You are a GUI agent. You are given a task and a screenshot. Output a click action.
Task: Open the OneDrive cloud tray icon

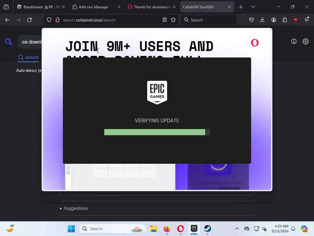click(x=247, y=229)
